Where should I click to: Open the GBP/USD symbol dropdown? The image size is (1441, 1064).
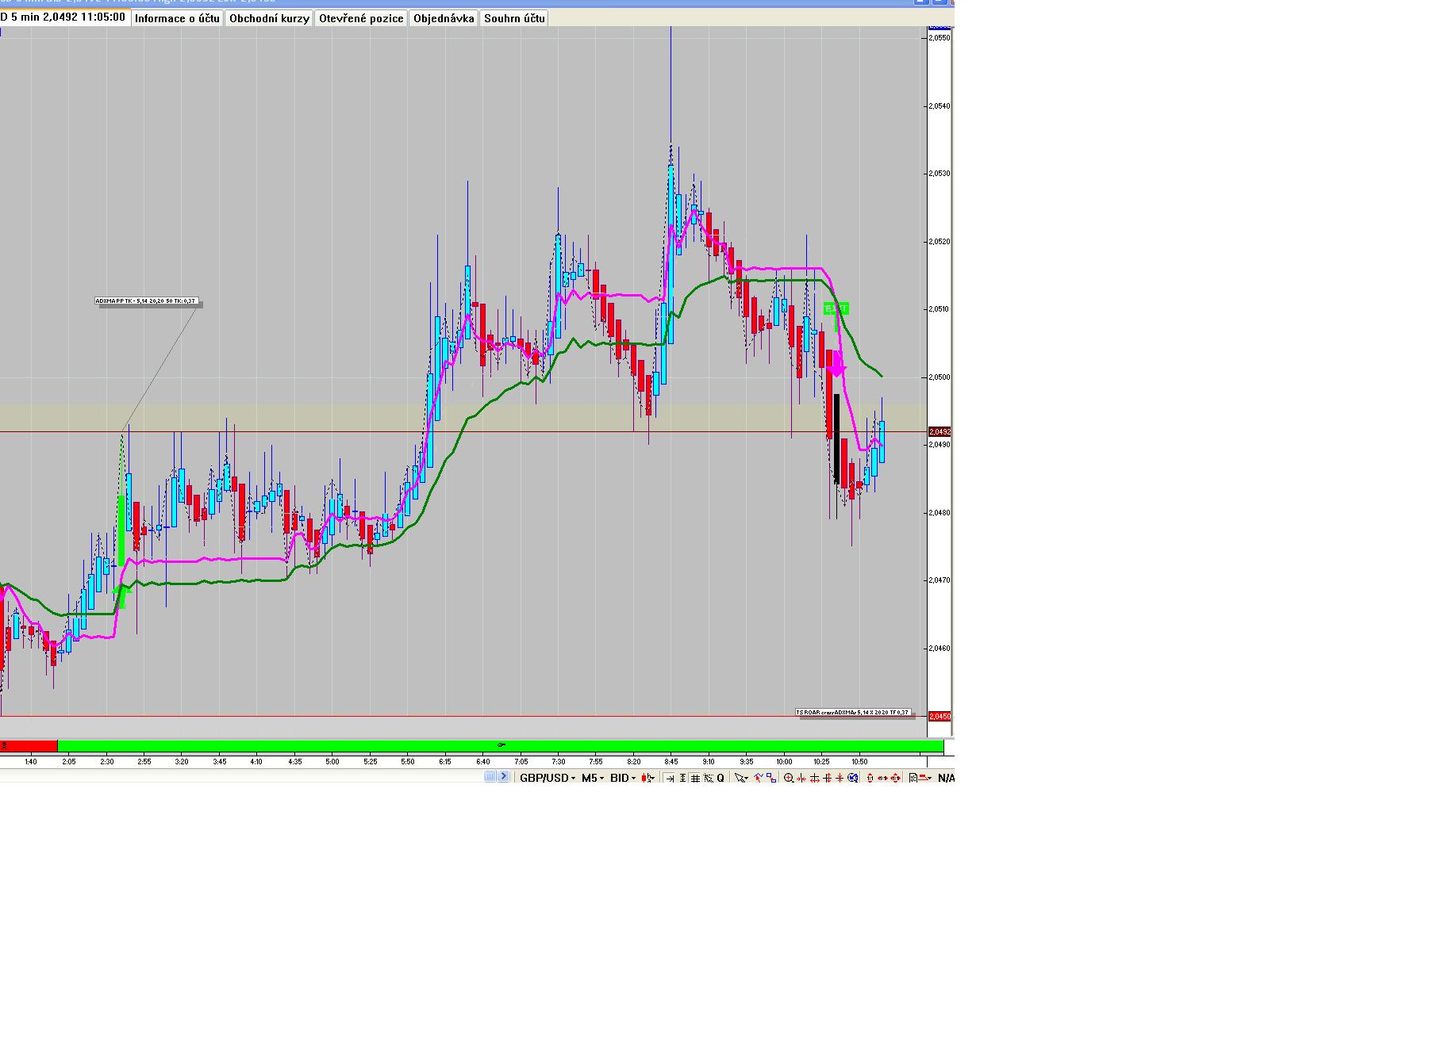pyautogui.click(x=548, y=778)
